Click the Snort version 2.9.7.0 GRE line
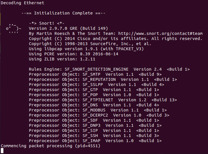Image resolution: width=208 pixels, height=154 pixels. coord(68,28)
